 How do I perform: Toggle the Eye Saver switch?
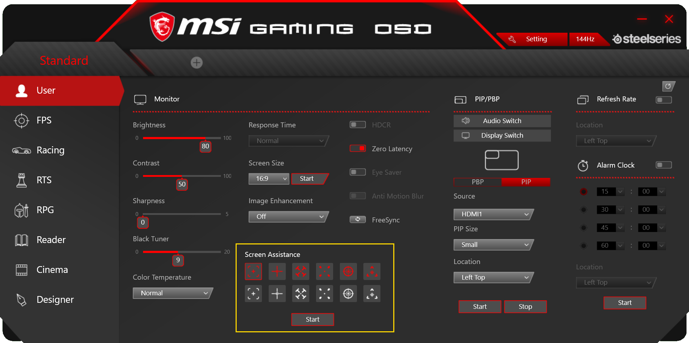[x=358, y=172]
